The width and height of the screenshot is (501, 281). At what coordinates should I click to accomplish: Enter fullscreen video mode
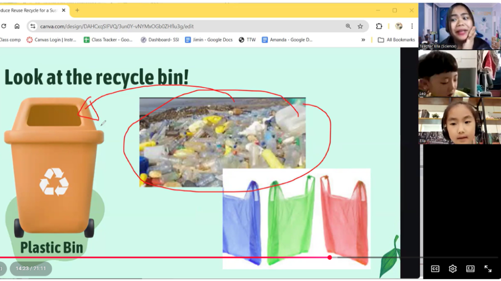(488, 269)
